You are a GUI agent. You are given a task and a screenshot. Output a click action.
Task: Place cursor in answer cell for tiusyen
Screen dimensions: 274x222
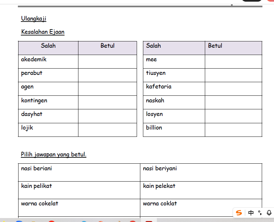click(x=233, y=75)
